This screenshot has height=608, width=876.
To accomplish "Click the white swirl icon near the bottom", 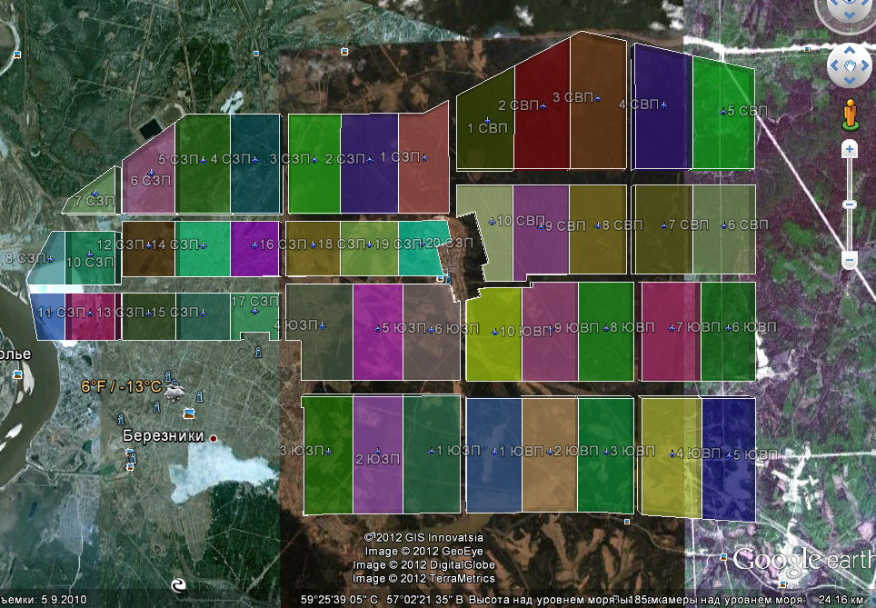I will pos(179,583).
